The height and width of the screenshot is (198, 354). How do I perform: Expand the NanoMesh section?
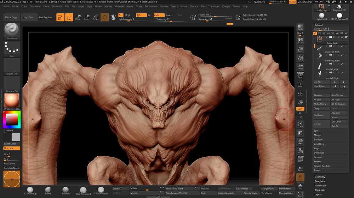click(320, 186)
